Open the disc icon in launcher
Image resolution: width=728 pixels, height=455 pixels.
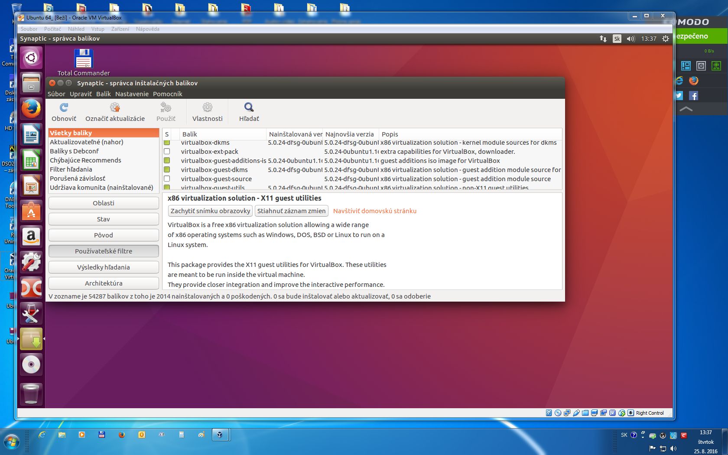31,364
